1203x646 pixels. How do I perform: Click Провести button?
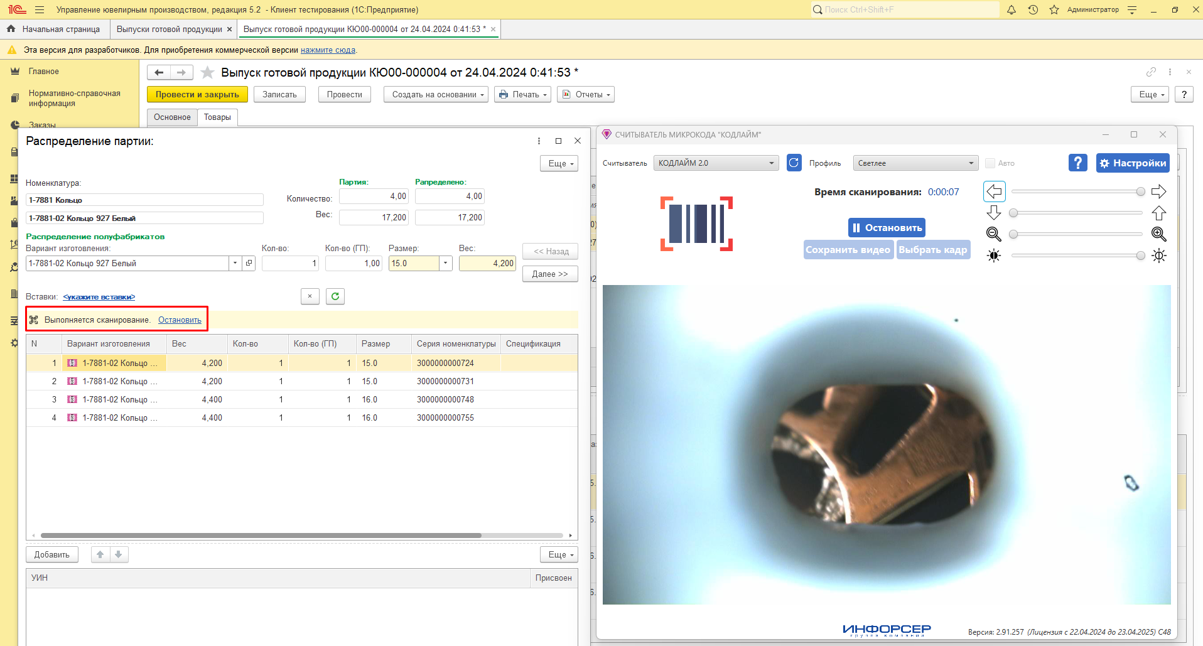[344, 94]
